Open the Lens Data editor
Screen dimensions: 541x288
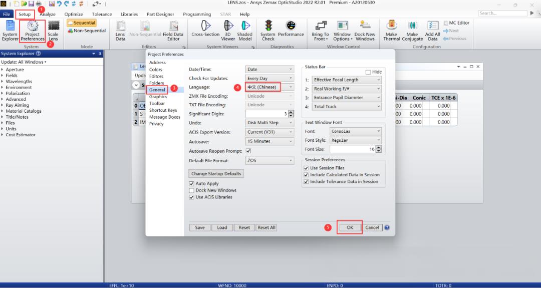(120, 31)
